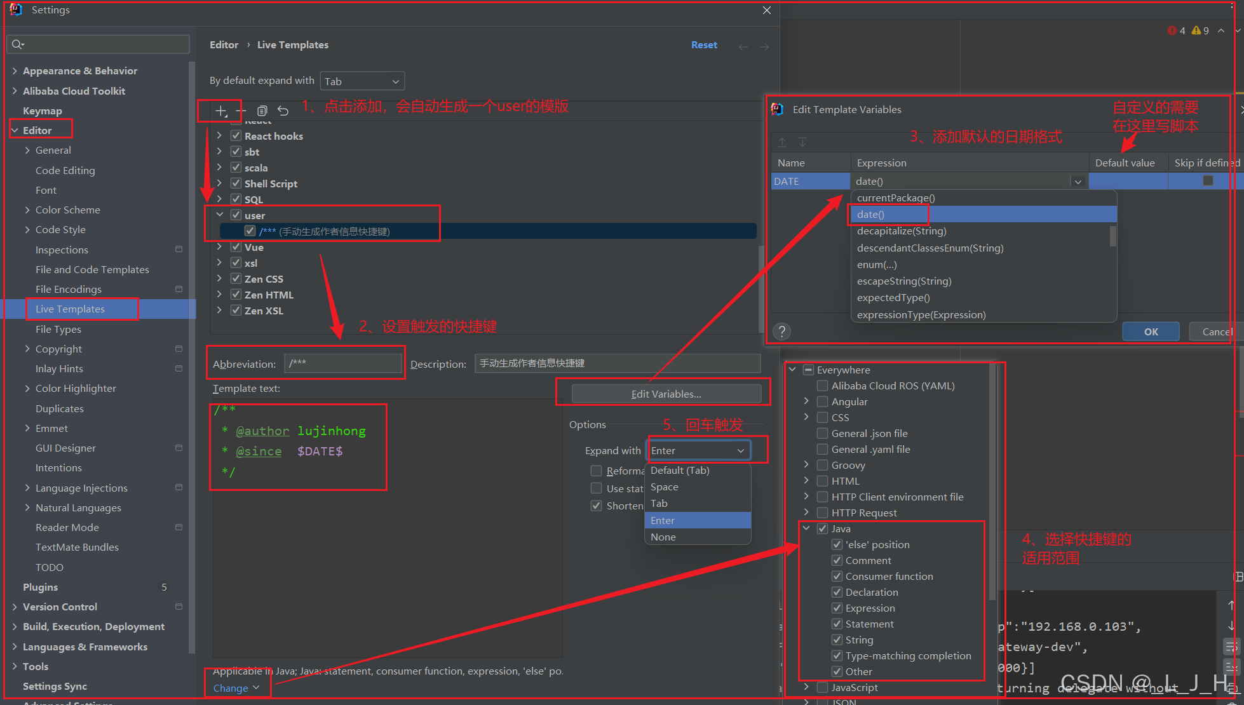Click the Add template plus icon

(x=220, y=111)
